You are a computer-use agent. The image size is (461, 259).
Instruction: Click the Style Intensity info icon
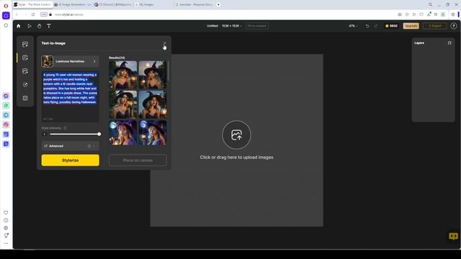[x=65, y=128]
